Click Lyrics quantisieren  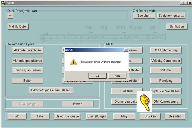click(27, 70)
